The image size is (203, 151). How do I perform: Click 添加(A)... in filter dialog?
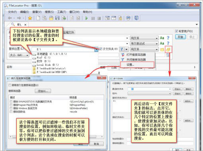coord(43,91)
